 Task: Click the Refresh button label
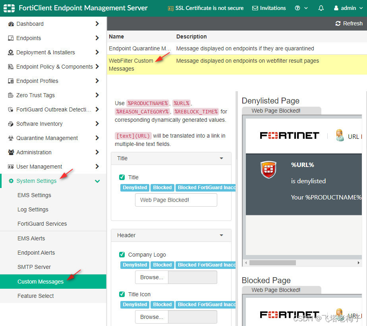click(353, 23)
